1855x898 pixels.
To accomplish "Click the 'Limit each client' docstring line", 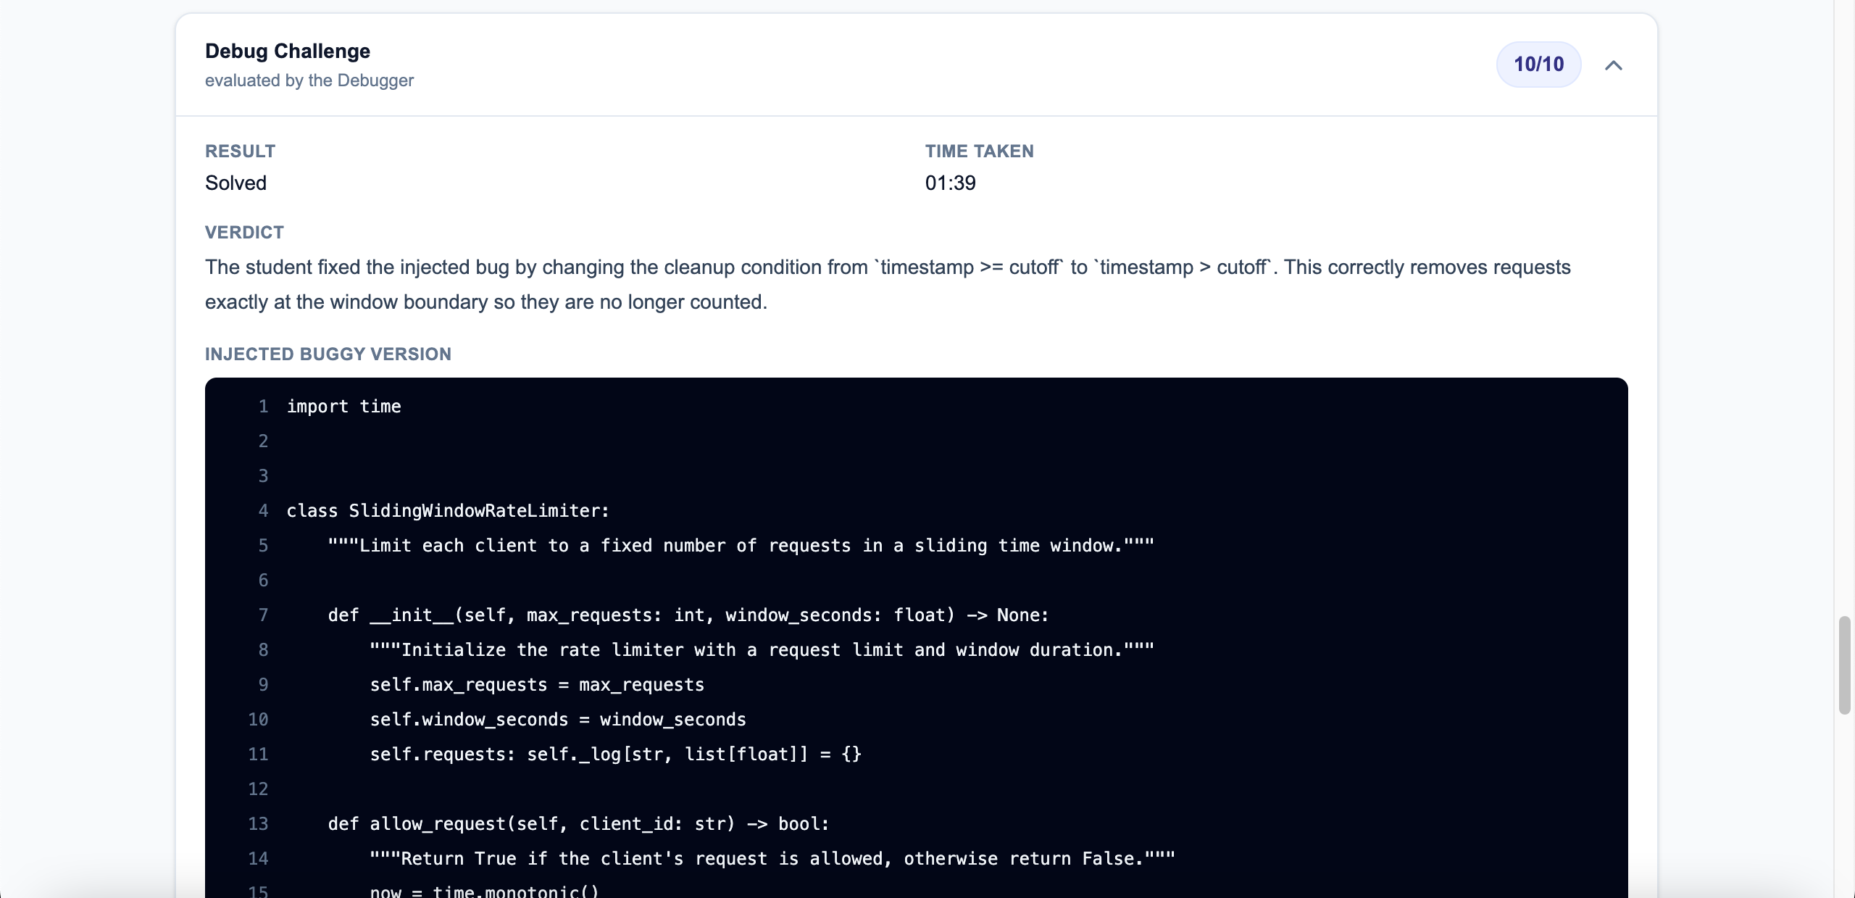I will coord(741,546).
